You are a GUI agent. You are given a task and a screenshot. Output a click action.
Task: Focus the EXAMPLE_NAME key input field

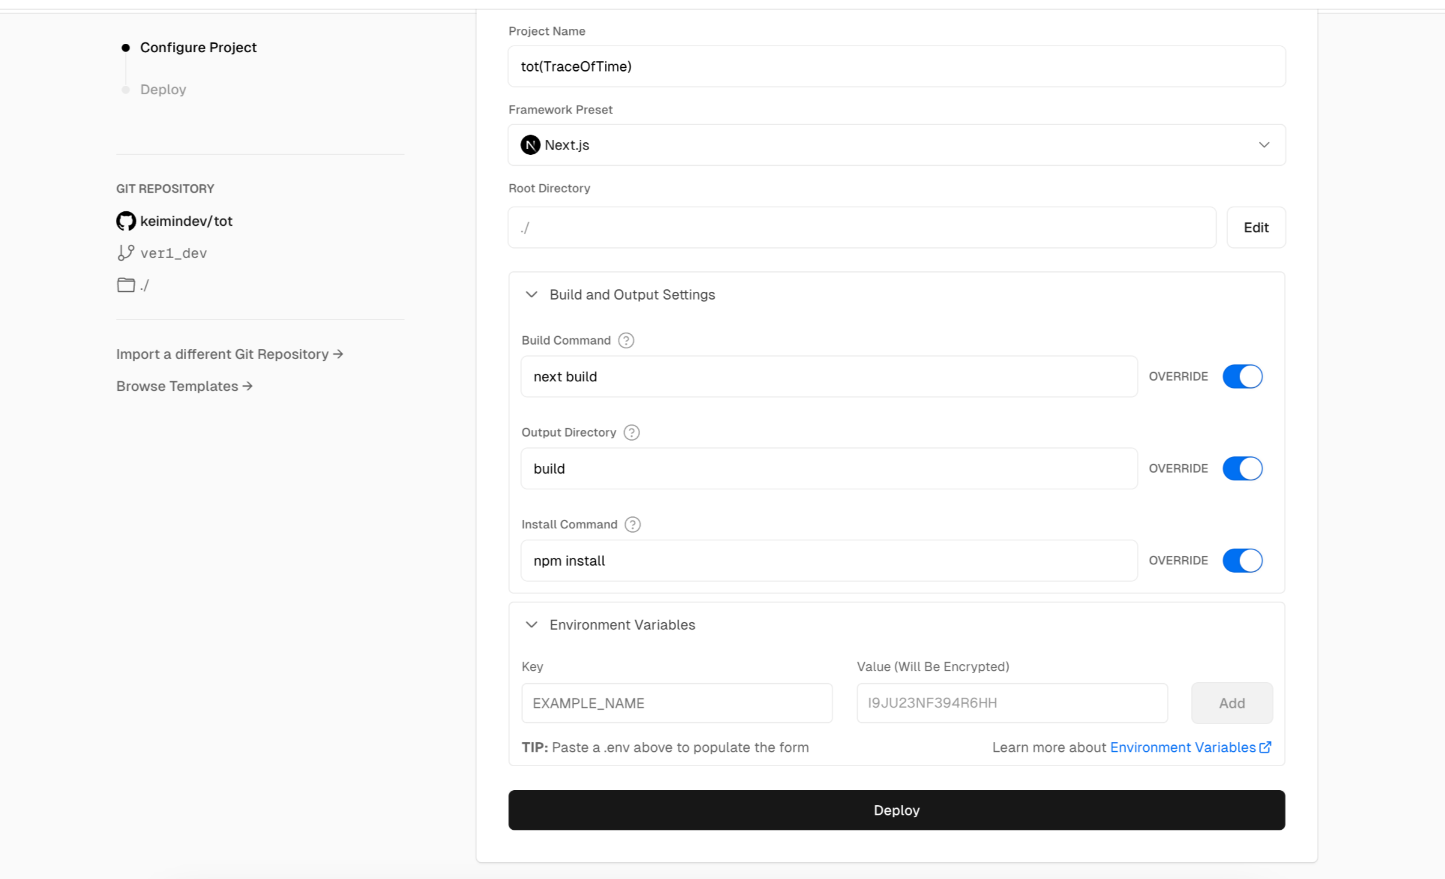[x=676, y=703]
